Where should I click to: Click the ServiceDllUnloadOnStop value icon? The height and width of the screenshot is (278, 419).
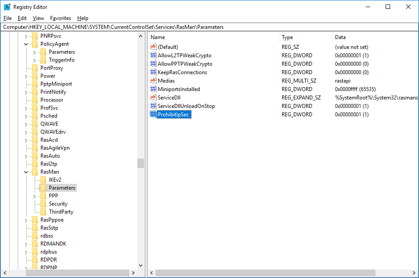[x=153, y=106]
